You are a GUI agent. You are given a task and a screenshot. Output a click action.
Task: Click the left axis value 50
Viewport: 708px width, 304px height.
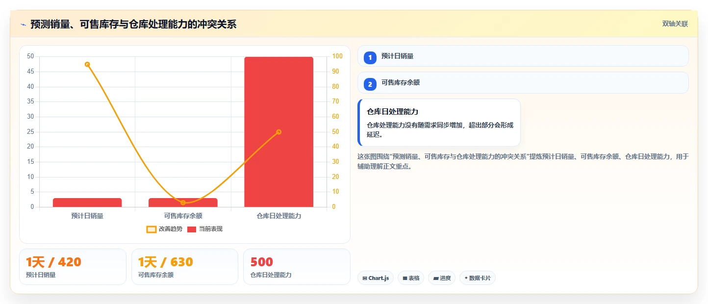[x=31, y=56]
